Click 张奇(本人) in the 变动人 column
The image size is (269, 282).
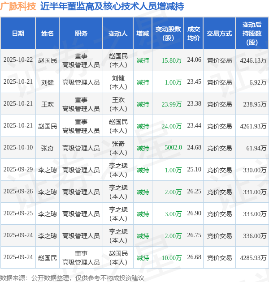coord(118,148)
